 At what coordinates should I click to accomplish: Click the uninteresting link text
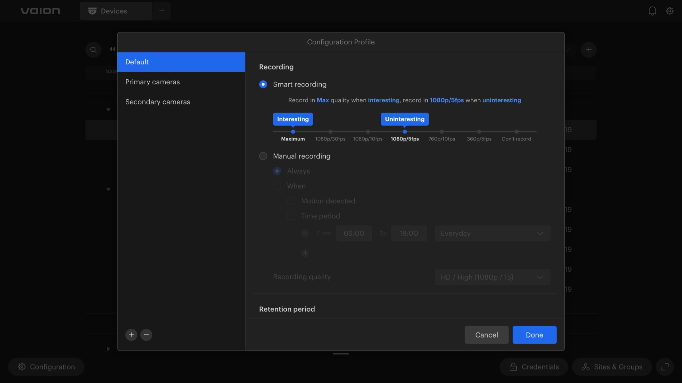point(502,100)
